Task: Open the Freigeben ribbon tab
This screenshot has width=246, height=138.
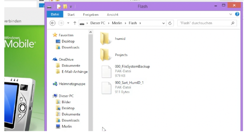Action: click(91, 14)
